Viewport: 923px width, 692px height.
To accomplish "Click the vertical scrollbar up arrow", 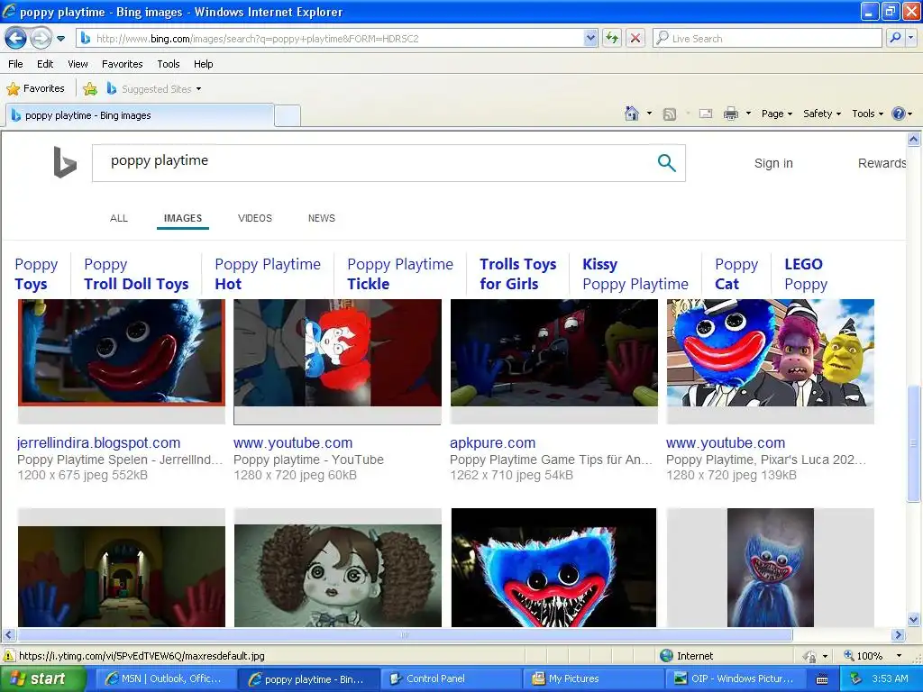I will pyautogui.click(x=914, y=140).
